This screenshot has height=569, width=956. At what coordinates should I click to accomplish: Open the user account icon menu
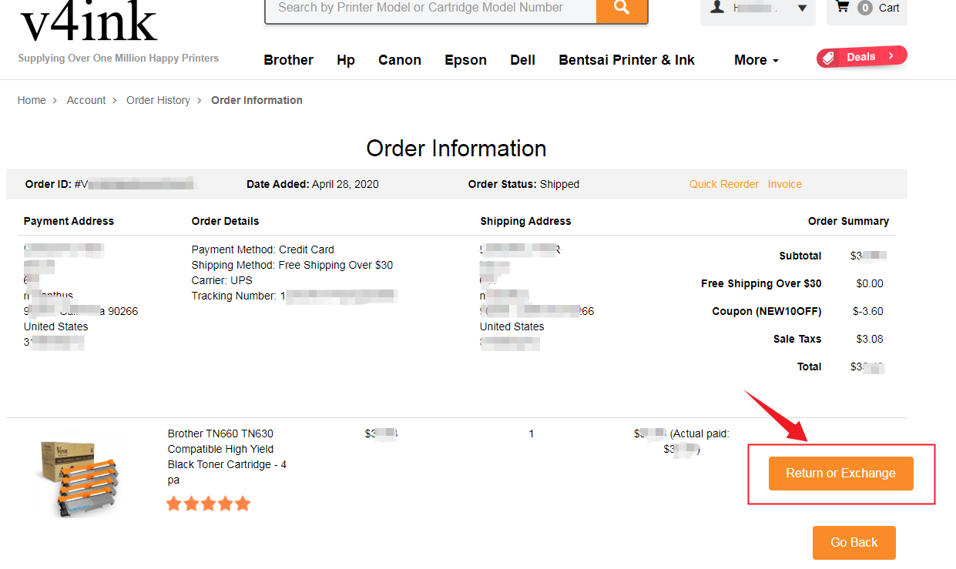tap(717, 7)
